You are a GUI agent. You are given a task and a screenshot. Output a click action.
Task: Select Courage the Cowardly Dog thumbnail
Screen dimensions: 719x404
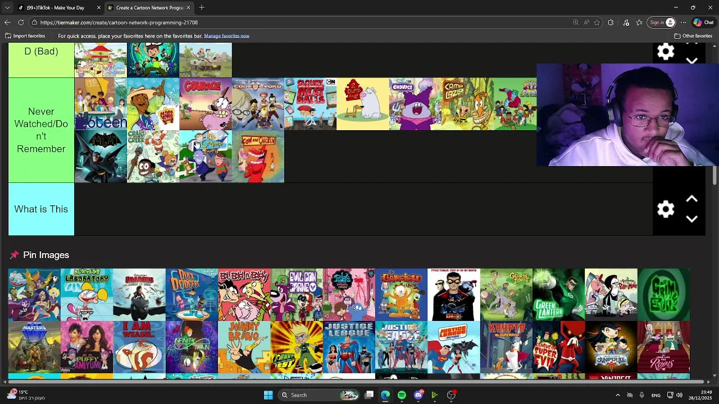(x=206, y=104)
